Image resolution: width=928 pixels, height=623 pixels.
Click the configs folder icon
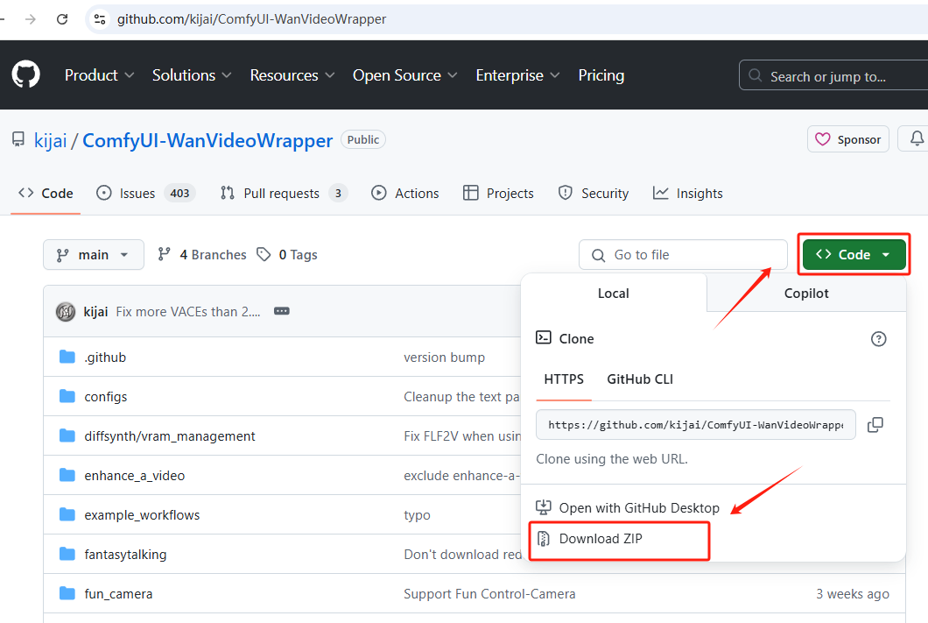pyautogui.click(x=67, y=396)
